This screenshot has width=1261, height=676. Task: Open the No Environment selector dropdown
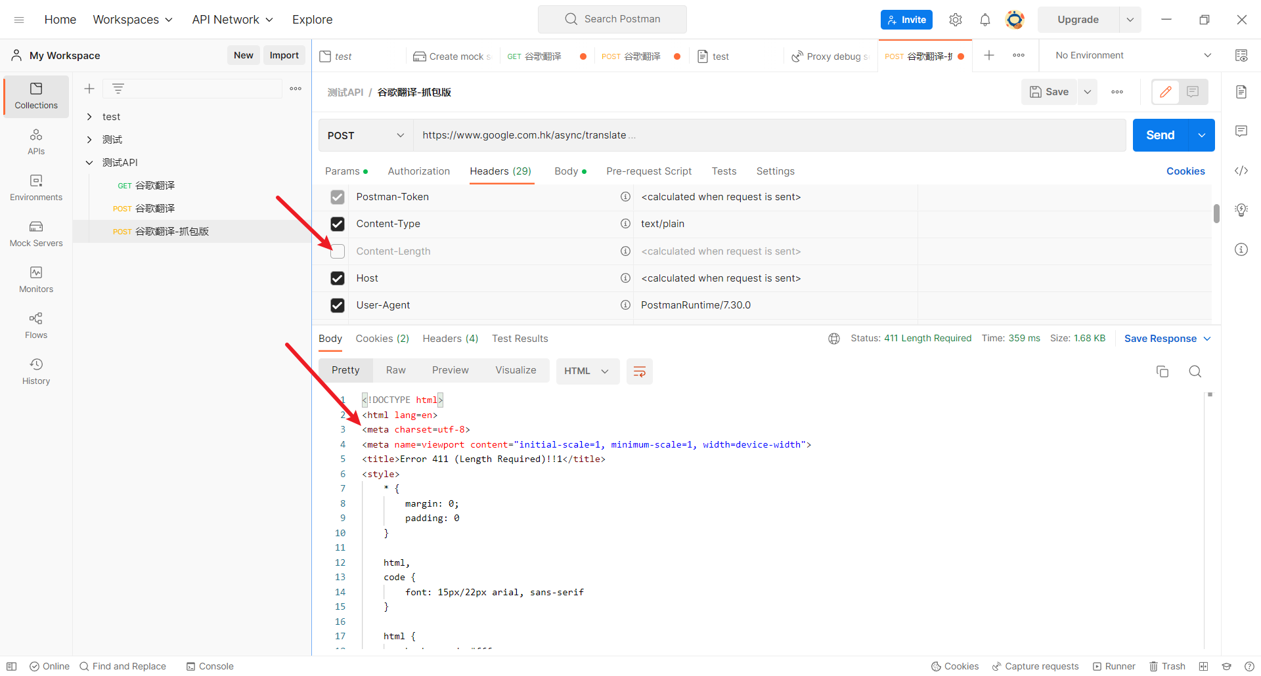1133,56
